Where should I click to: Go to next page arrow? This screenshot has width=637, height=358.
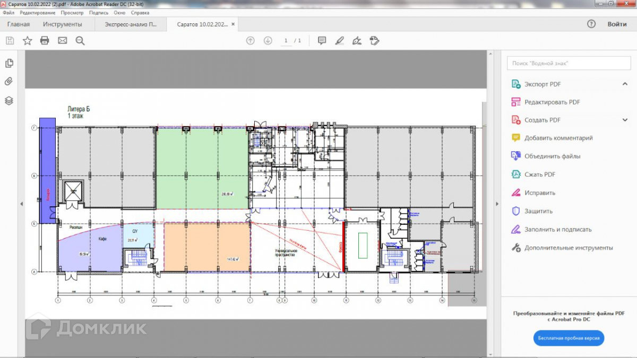tap(268, 41)
